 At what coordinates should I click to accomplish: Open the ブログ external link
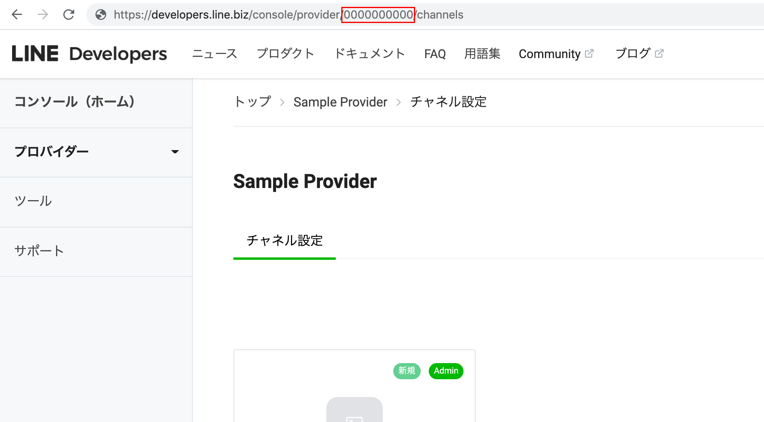click(x=640, y=54)
